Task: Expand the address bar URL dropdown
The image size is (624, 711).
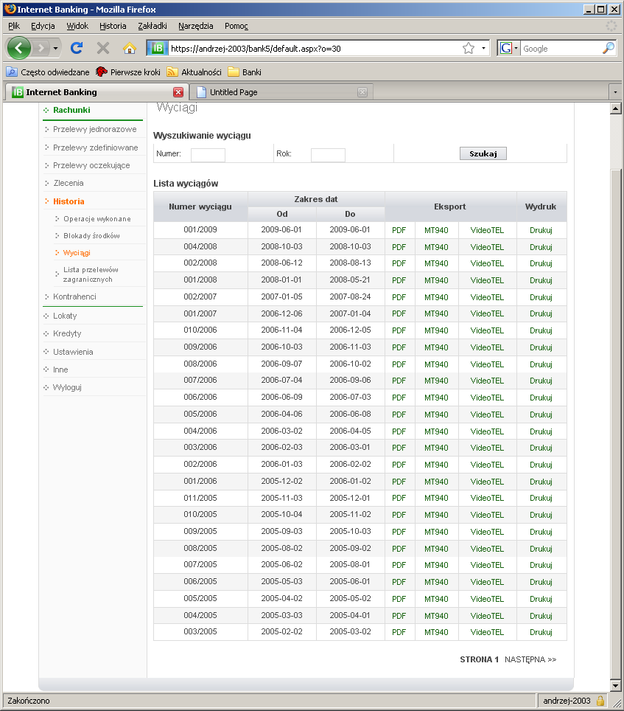Action: [x=483, y=48]
